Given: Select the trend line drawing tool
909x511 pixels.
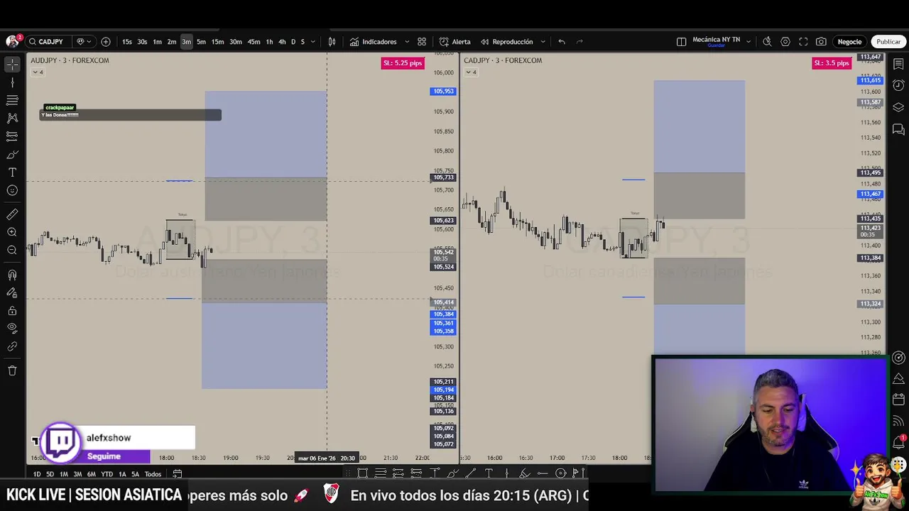Looking at the screenshot, I should 12,82.
